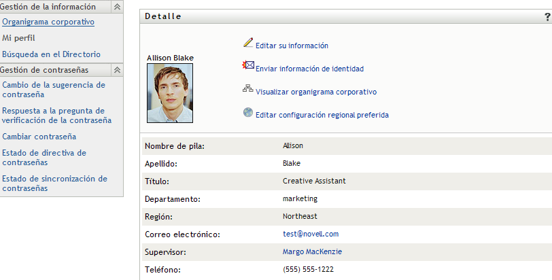Click the pencil icon for editing information

(x=248, y=43)
